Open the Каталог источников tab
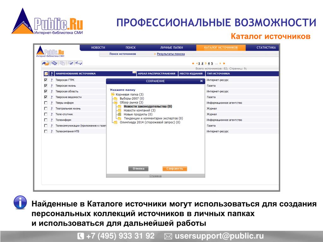Viewport: 323px width, 242px height. (221, 48)
